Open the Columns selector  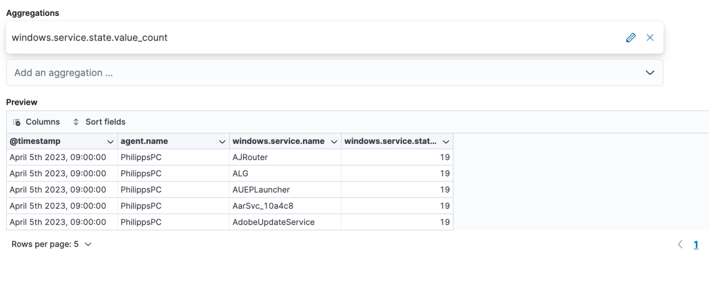tap(42, 122)
